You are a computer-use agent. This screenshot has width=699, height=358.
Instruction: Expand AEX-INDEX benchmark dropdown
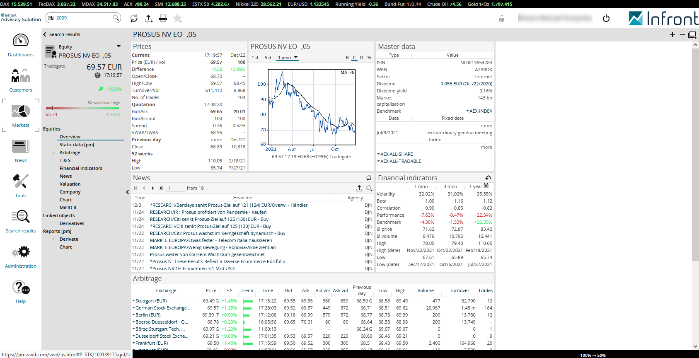[479, 111]
